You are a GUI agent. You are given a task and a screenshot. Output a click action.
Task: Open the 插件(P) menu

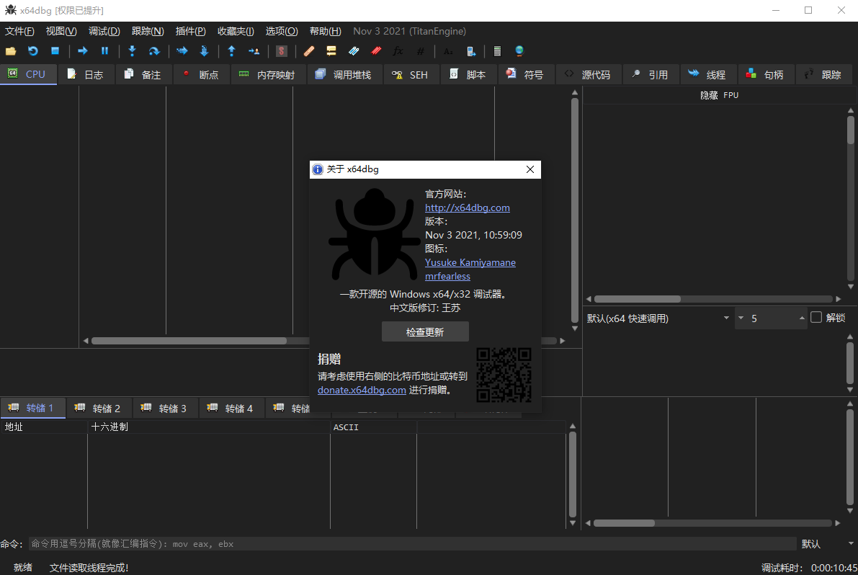coord(190,31)
